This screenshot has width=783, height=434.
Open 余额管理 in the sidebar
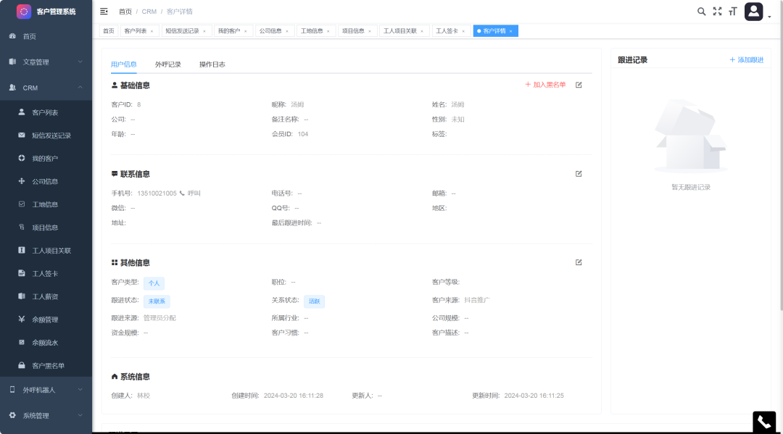click(x=46, y=320)
